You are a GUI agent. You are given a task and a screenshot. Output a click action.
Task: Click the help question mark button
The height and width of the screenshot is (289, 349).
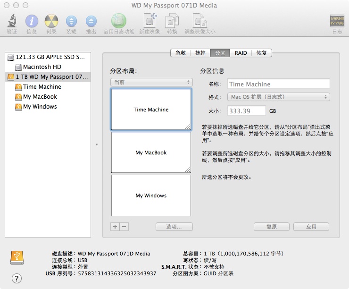[x=17, y=278]
